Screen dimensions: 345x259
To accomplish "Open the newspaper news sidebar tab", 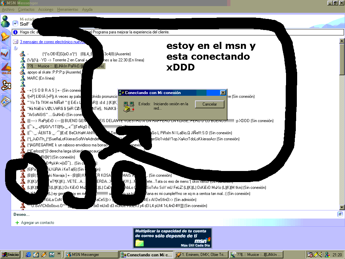I will 6,101.
